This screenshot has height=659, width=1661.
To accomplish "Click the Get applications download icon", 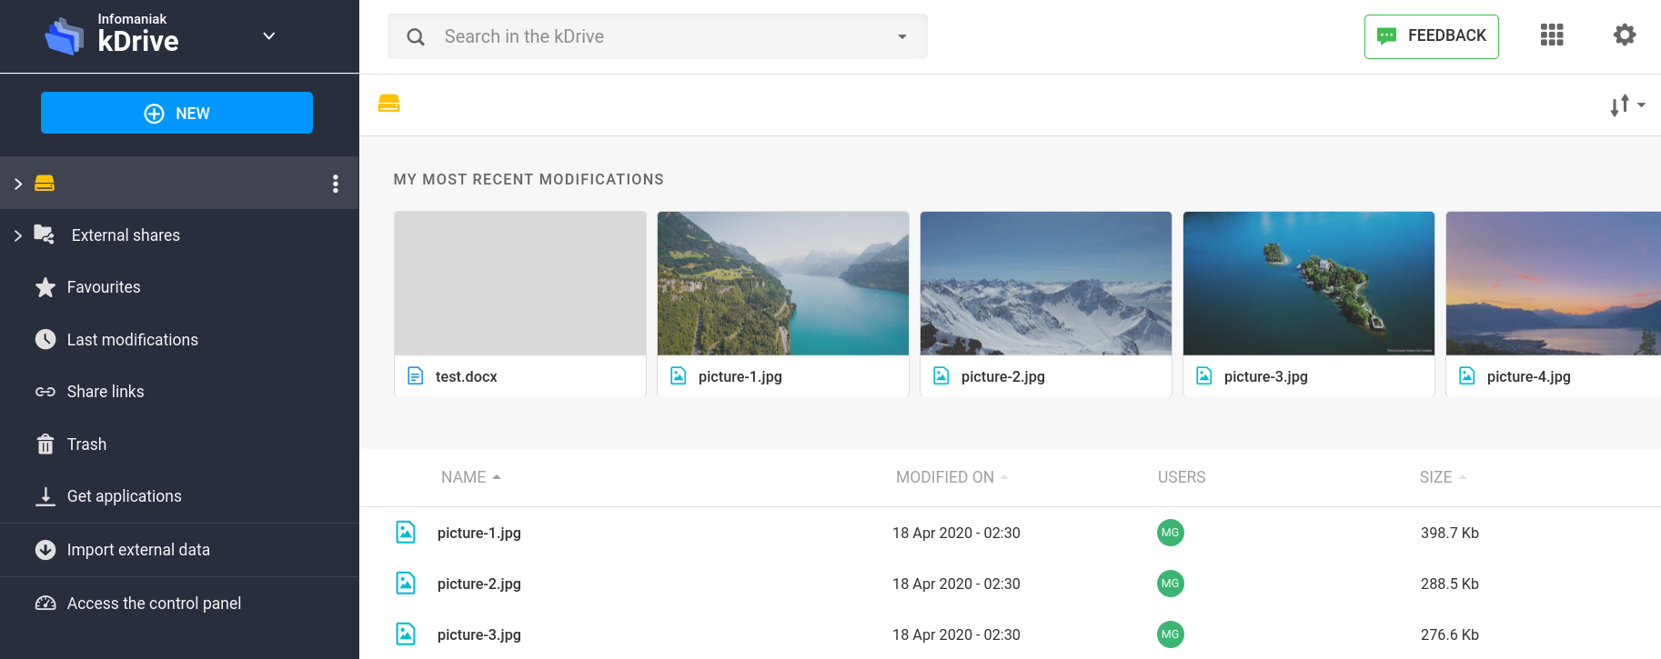I will (45, 496).
